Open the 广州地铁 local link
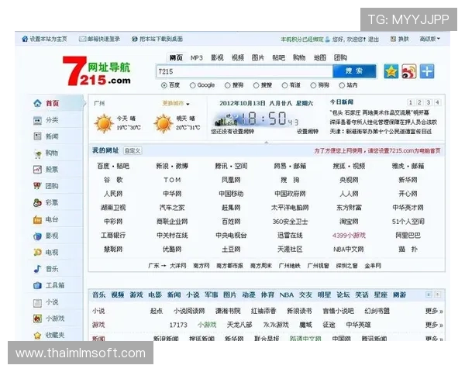This screenshot has height=372, width=465. (x=289, y=266)
